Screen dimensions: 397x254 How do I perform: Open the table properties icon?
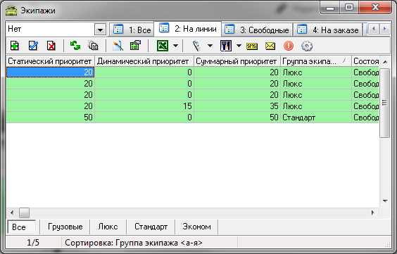point(135,46)
